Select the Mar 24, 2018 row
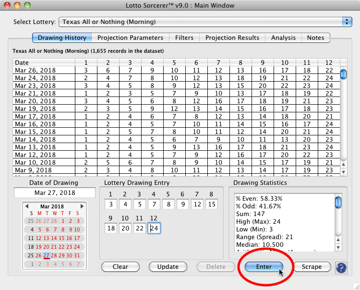 click(x=176, y=78)
